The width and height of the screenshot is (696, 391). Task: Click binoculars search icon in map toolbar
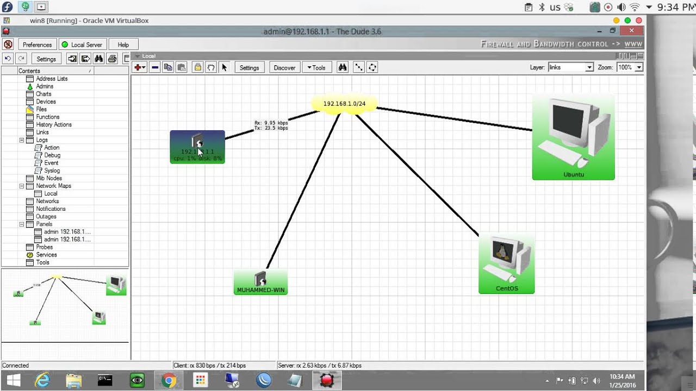click(x=343, y=67)
